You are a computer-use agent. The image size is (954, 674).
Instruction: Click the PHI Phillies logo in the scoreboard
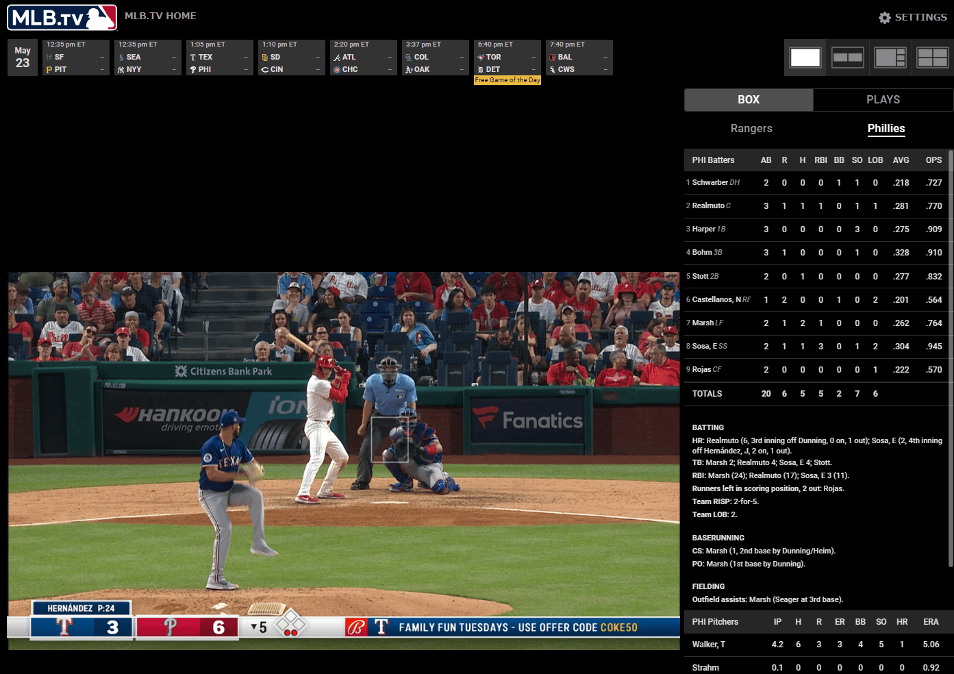193,70
